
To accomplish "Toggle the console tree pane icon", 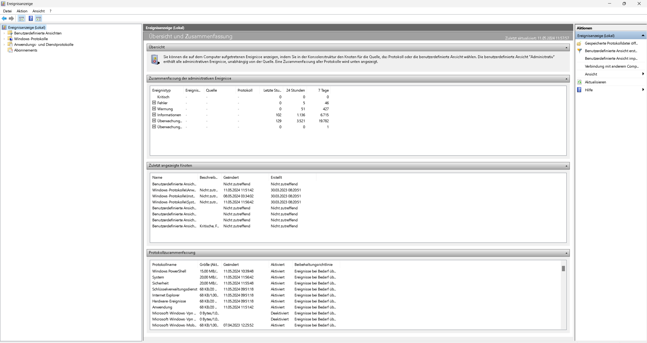I will click(x=21, y=18).
